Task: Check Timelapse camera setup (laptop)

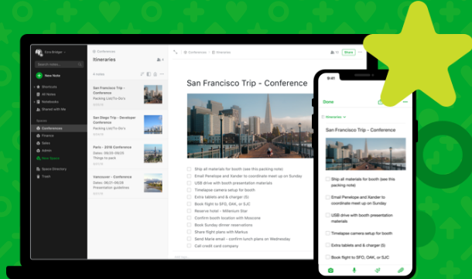Action: point(189,190)
